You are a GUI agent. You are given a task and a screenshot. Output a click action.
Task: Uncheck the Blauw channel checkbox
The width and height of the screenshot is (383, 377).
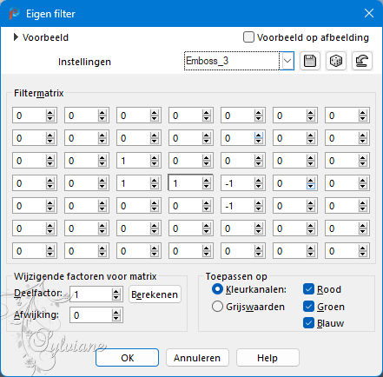click(308, 323)
